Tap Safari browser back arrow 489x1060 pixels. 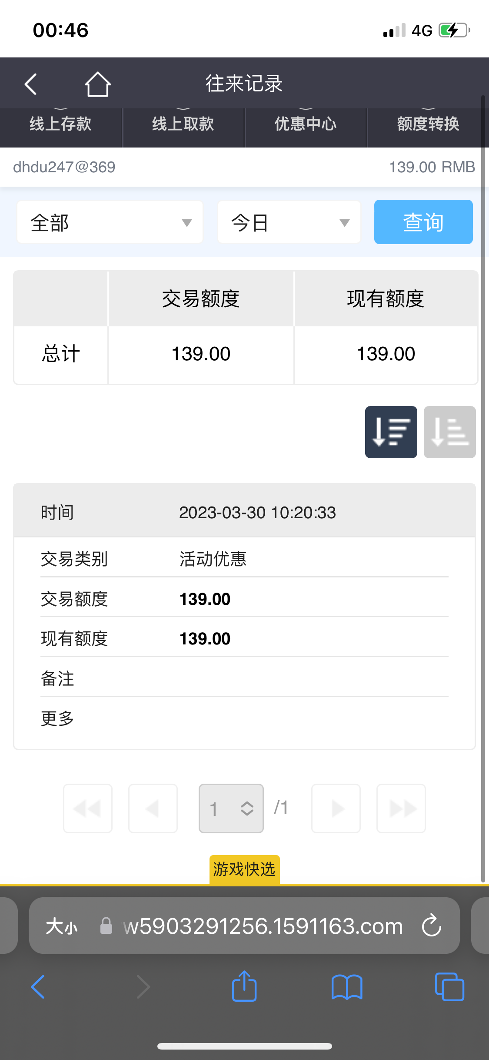point(38,986)
